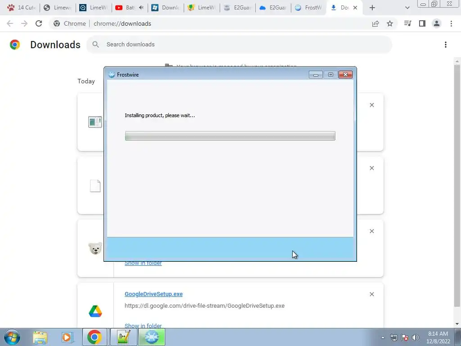The height and width of the screenshot is (346, 461).
Task: Click the bear file icon in downloads
Action: 95,248
